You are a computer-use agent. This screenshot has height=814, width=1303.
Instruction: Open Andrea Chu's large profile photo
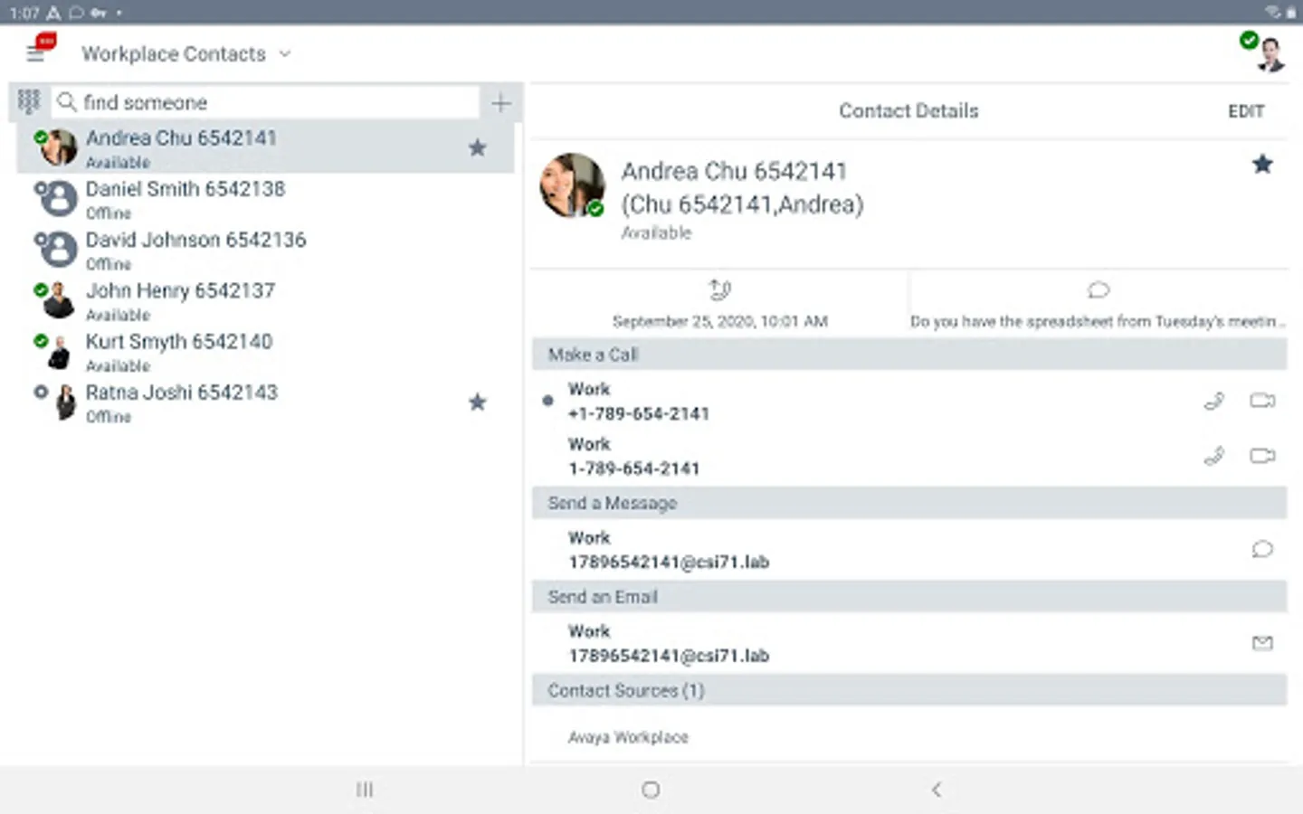coord(572,185)
